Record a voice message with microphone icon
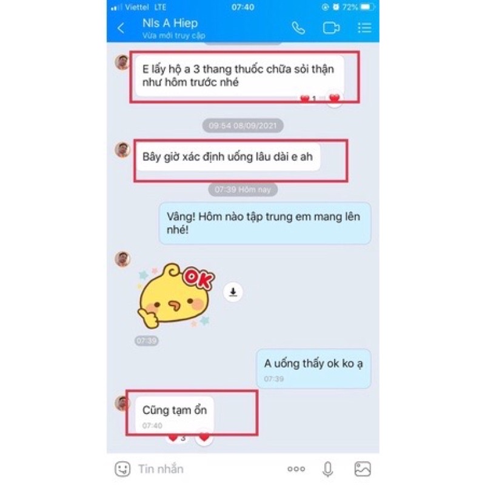Image resolution: width=485 pixels, height=485 pixels. click(327, 469)
